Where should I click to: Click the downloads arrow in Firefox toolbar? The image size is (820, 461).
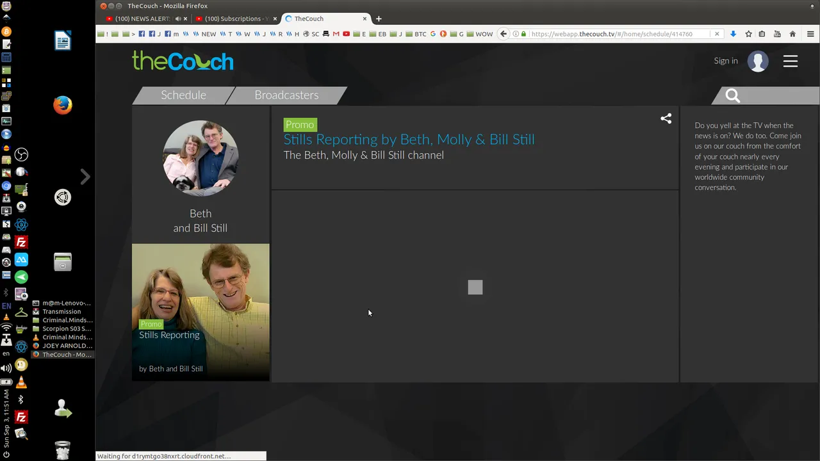click(734, 34)
